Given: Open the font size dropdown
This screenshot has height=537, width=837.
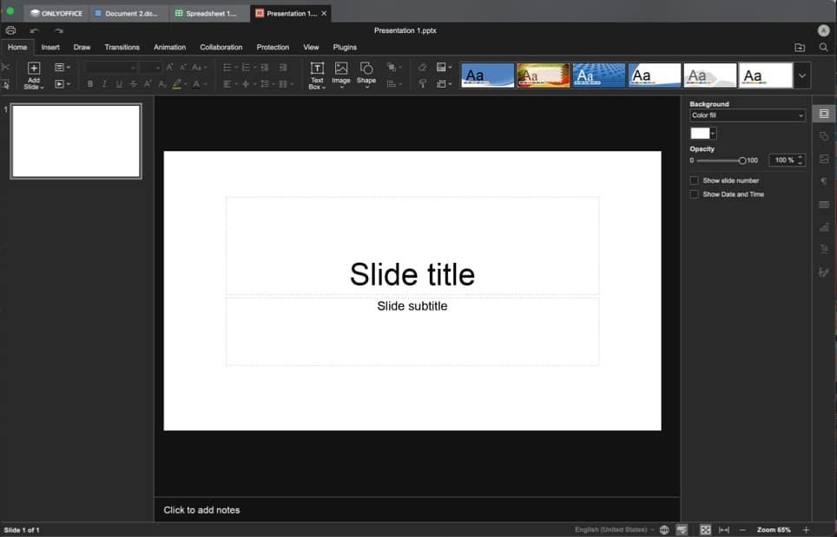Looking at the screenshot, I should (x=150, y=68).
